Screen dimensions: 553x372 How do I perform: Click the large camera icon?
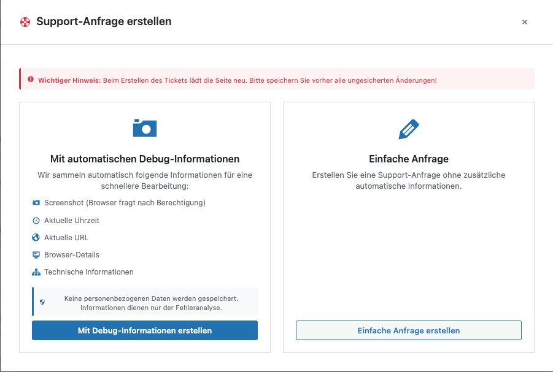tap(145, 127)
